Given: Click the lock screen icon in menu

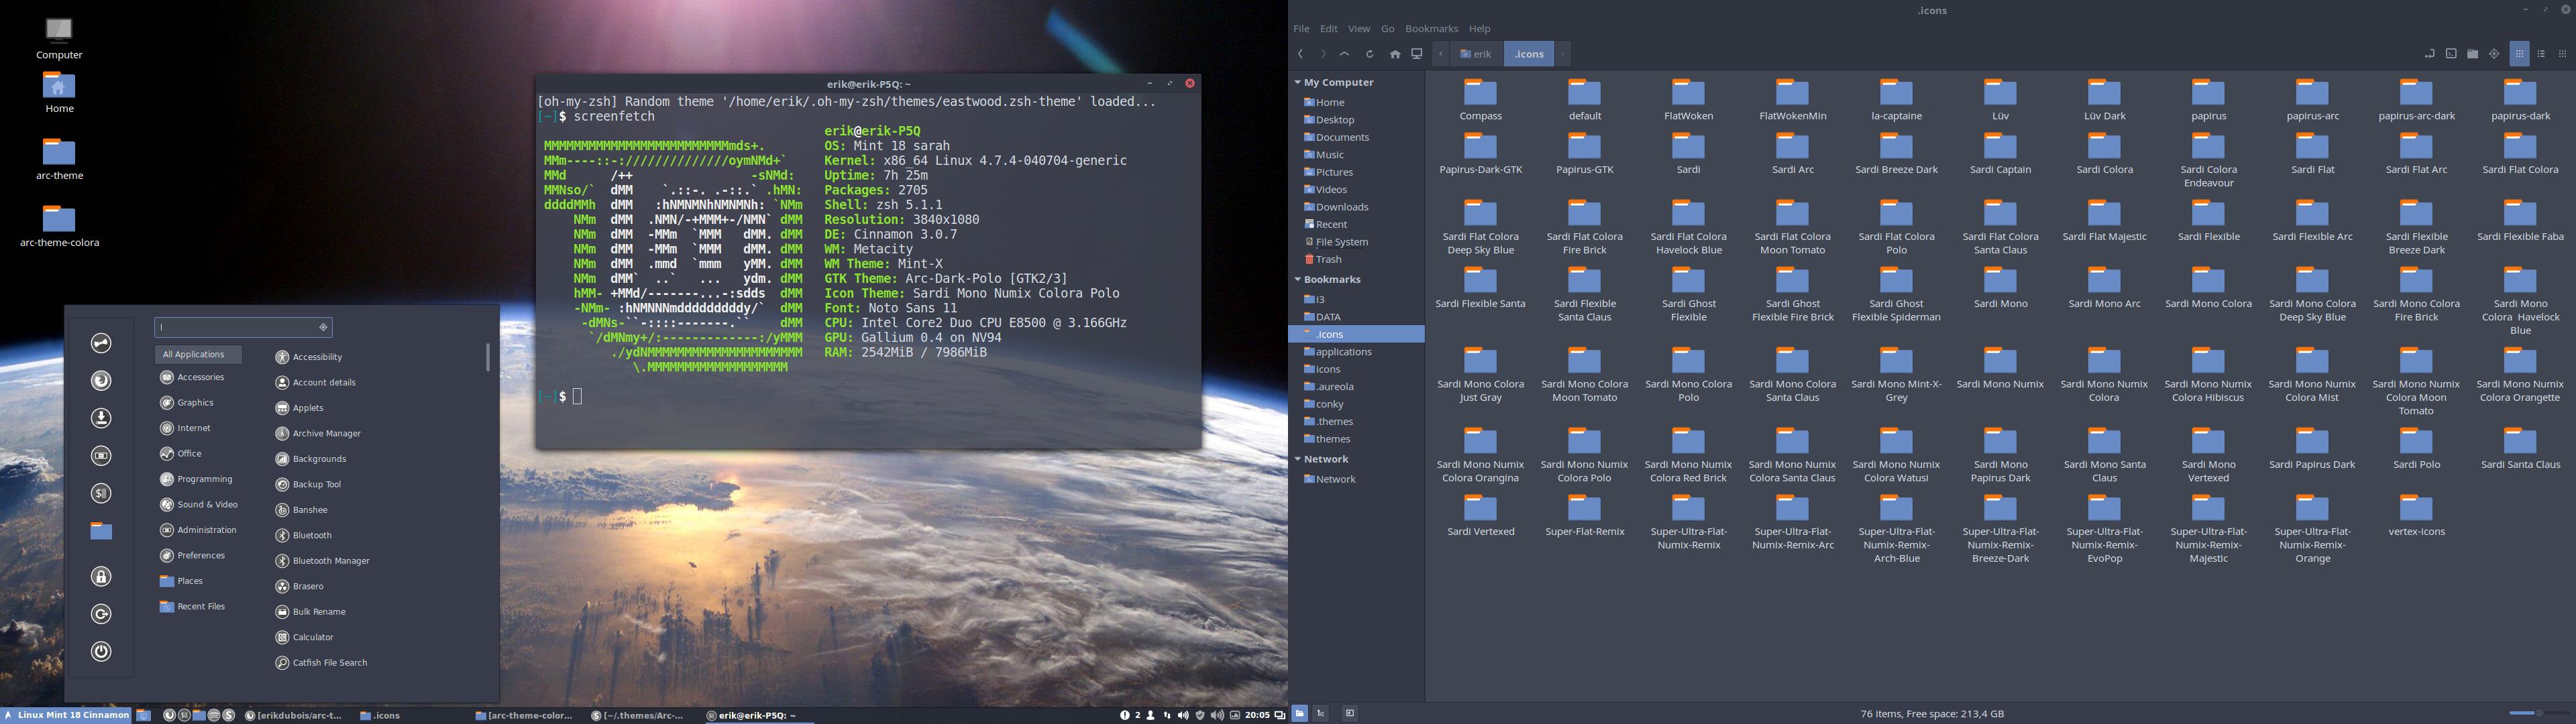Looking at the screenshot, I should coord(101,576).
